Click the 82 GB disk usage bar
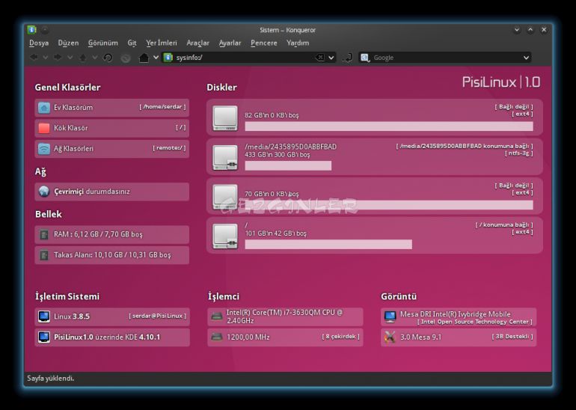The height and width of the screenshot is (410, 576). click(389, 126)
